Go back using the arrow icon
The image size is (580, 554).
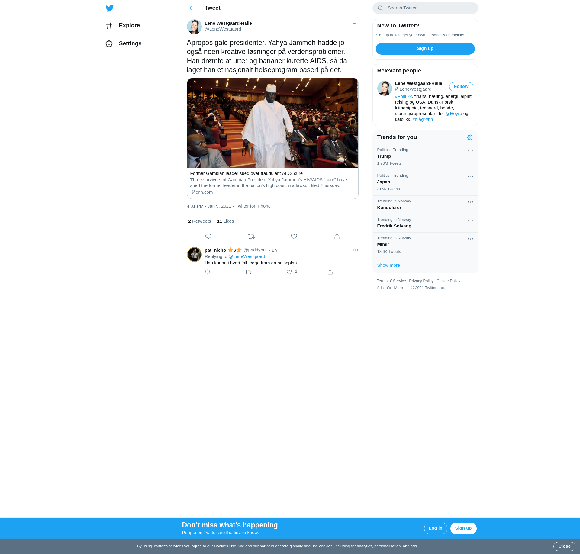[192, 8]
